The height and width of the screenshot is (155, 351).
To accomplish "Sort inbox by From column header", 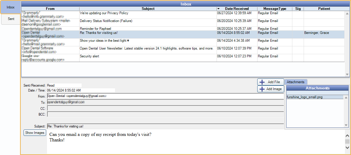I will [50, 9].
